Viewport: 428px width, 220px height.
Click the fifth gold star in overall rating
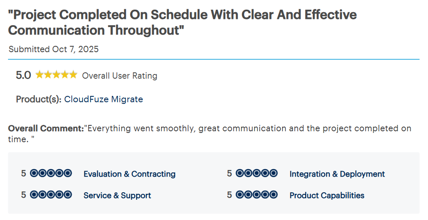point(73,75)
